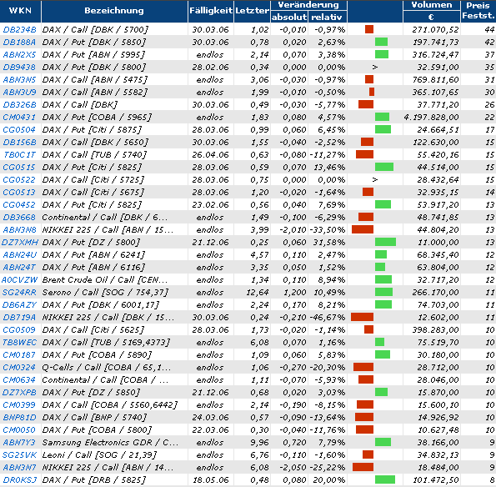Sort by Preis Festst. column header
Image resolution: width=496 pixels, height=487 pixels.
pyautogui.click(x=478, y=11)
